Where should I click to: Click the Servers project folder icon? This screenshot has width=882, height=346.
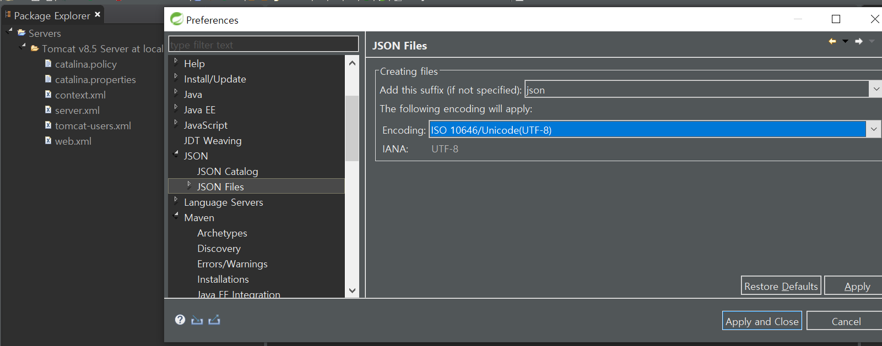click(22, 33)
